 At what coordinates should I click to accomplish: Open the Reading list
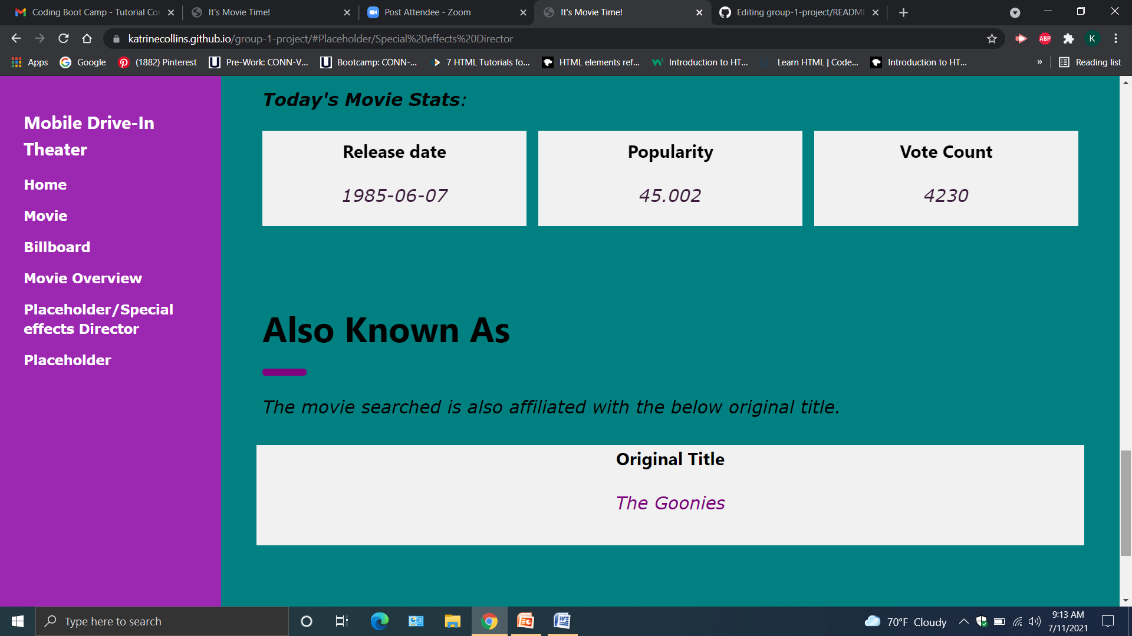click(x=1090, y=62)
